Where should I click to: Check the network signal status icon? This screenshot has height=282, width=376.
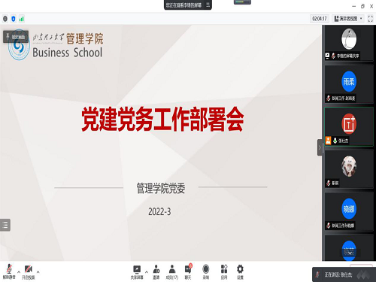(x=22, y=19)
